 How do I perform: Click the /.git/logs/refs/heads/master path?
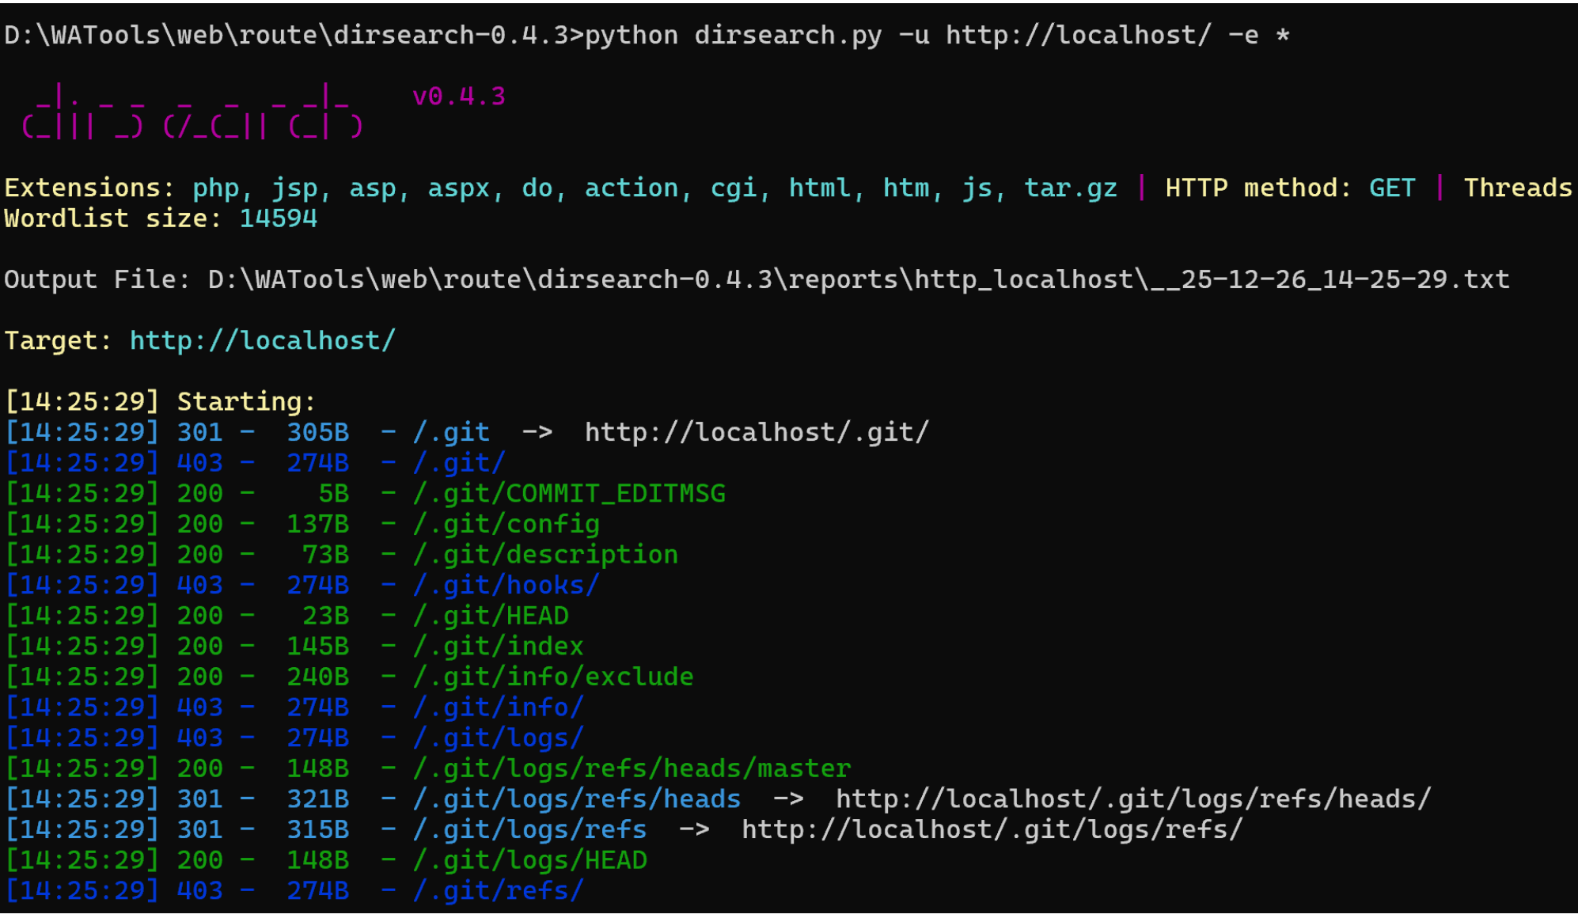coord(631,768)
